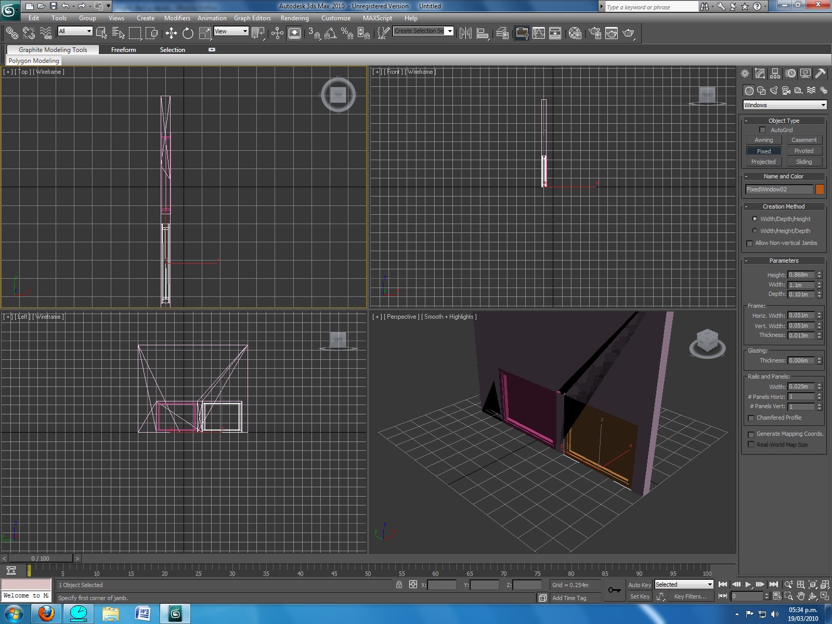The height and width of the screenshot is (624, 832).
Task: Select the Width/Height/Depth creation method
Action: [755, 231]
